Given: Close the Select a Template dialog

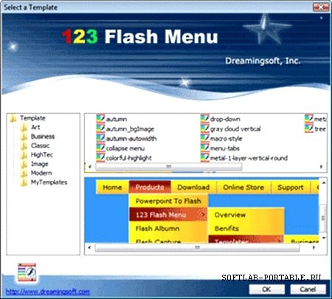Looking at the screenshot, I should click(321, 7).
